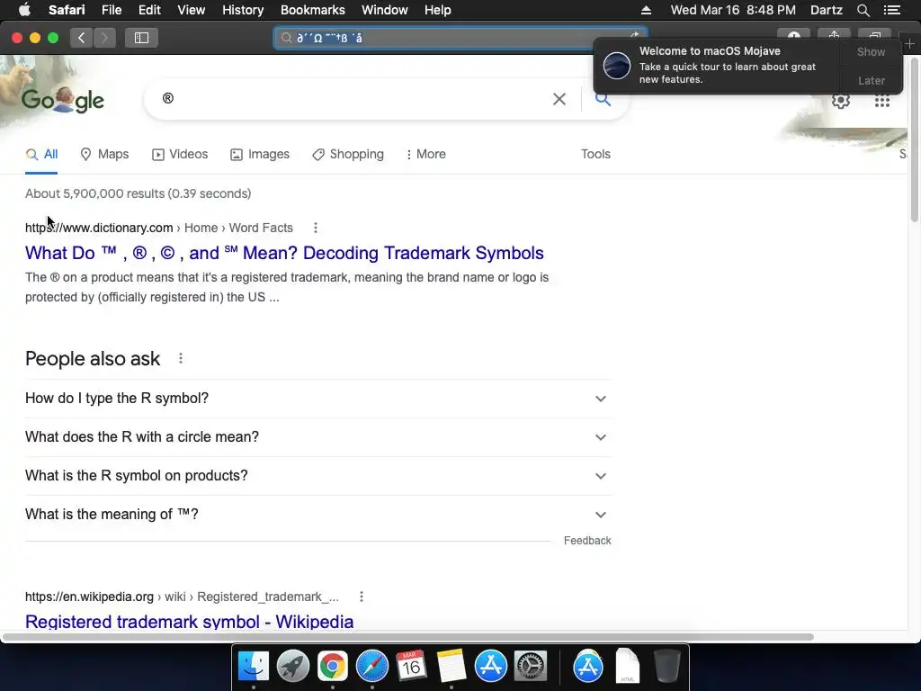Open the Edit menu
921x691 pixels.
tap(149, 10)
